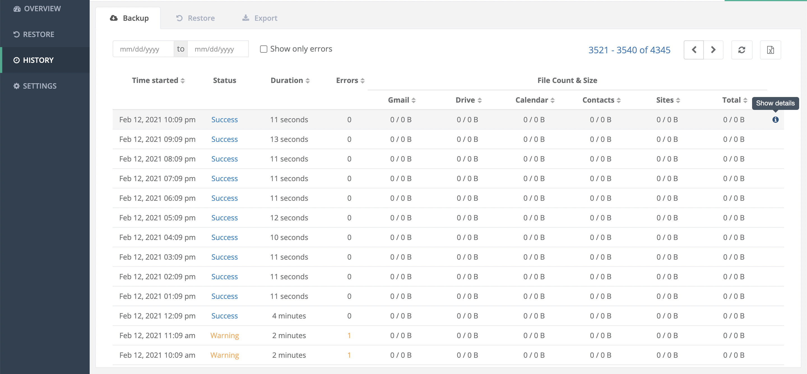Sort by Duration column
This screenshot has height=374, width=807.
290,80
